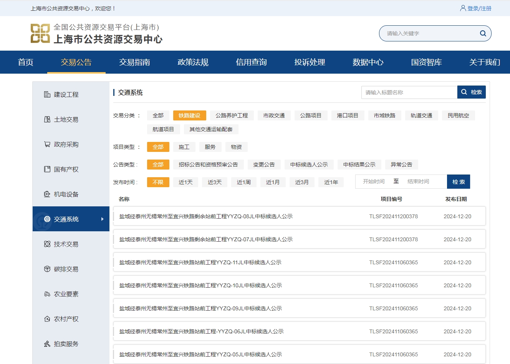Click 技术交易 sidebar icon
The width and height of the screenshot is (510, 364).
pyautogui.click(x=47, y=244)
